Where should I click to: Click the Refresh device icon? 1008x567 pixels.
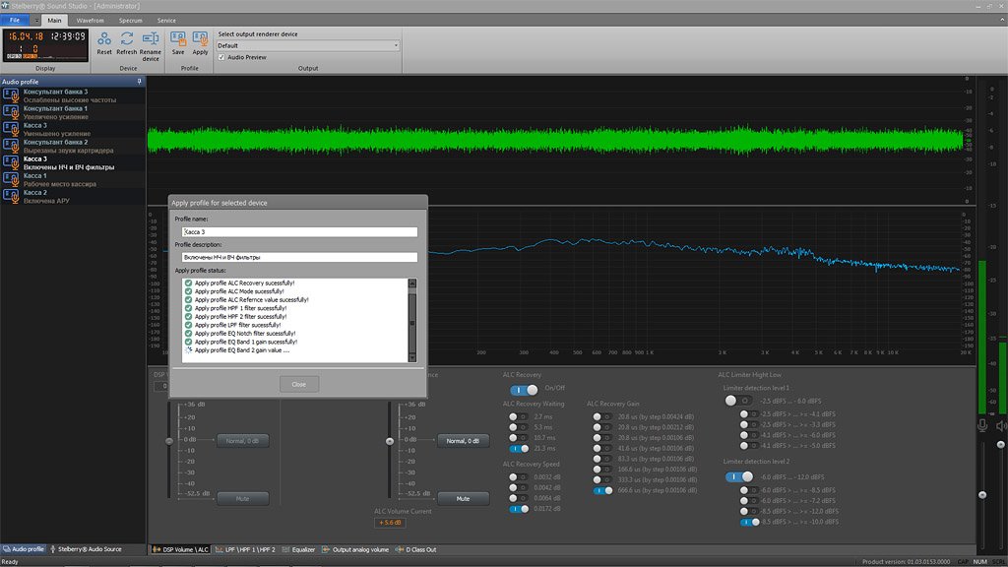[x=127, y=39]
